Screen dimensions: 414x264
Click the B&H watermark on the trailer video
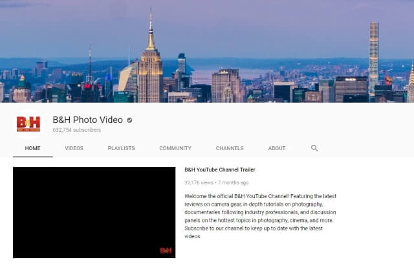click(166, 250)
